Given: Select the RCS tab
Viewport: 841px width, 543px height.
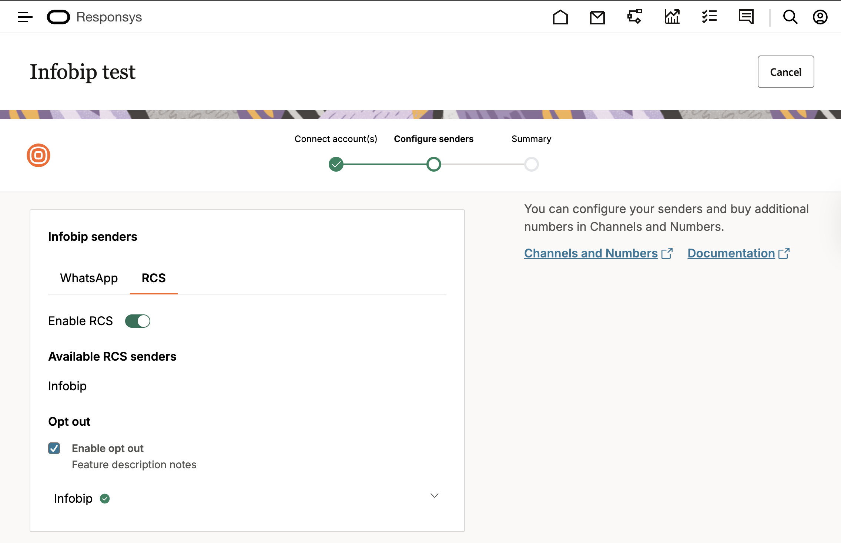Looking at the screenshot, I should (x=154, y=278).
